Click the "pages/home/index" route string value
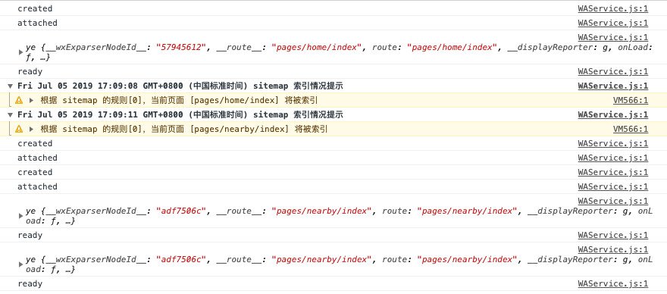 point(452,47)
